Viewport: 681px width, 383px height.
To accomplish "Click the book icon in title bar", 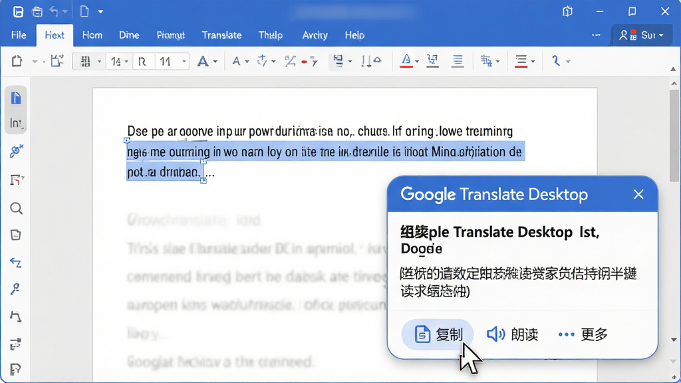I will point(567,11).
